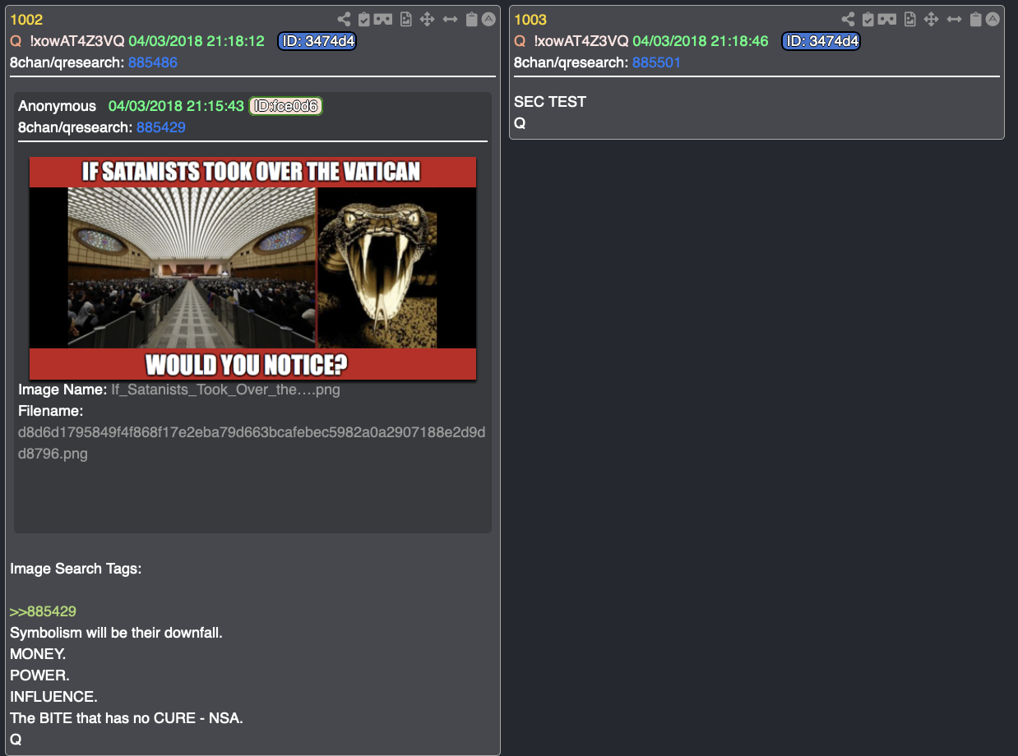This screenshot has width=1018, height=756.
Task: Open the 885501 qresearch post link
Action: click(x=657, y=62)
